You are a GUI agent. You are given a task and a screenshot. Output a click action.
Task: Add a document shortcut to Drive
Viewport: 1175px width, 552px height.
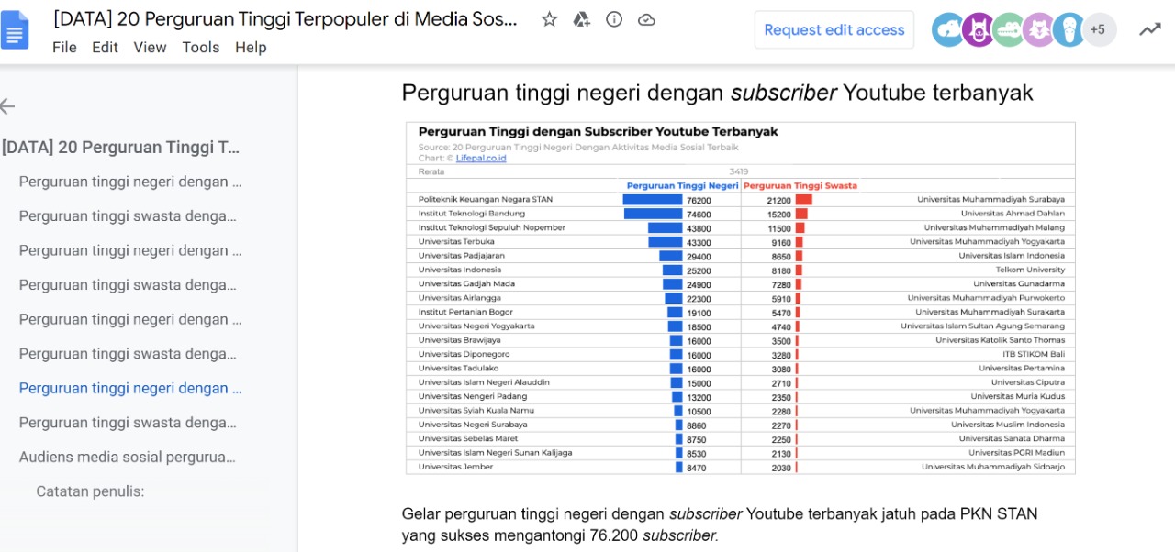(x=581, y=29)
